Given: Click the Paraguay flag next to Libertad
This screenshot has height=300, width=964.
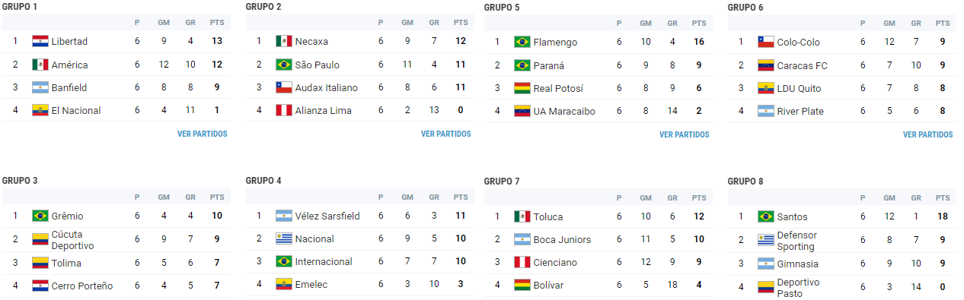Looking at the screenshot, I should (40, 41).
